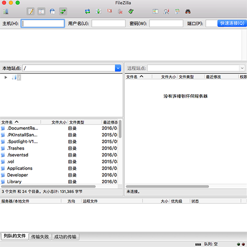This screenshot has height=247, width=247.
Task: Select the .Spotlight-V1... folder row
Action: point(59,142)
